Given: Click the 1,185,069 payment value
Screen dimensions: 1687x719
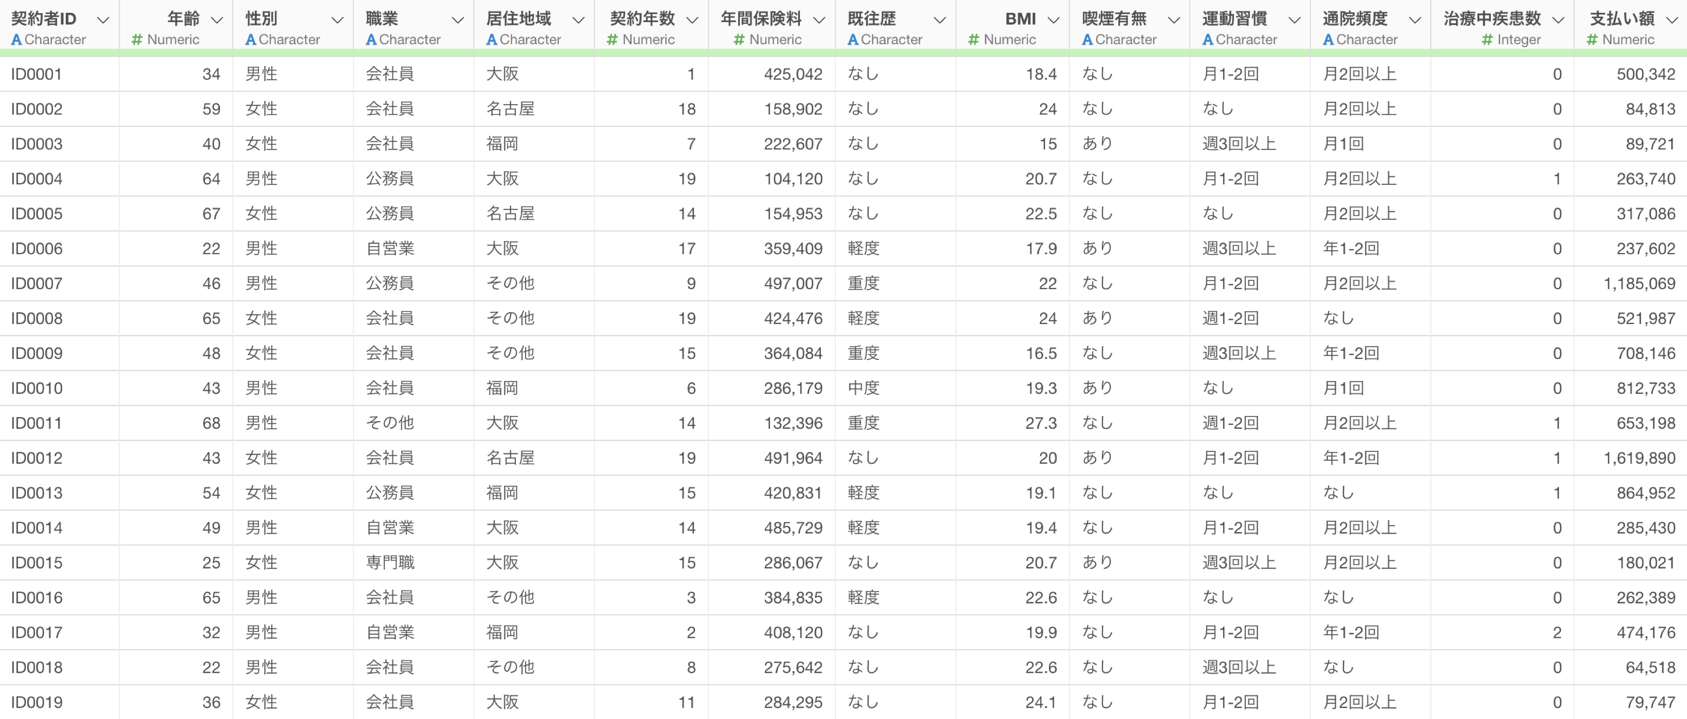Looking at the screenshot, I should 1639,283.
